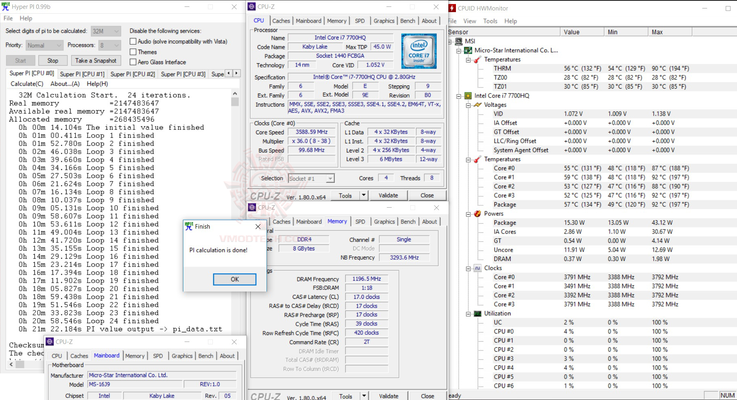Click the Intel Core i7 logo in CPU-Z
The image size is (737, 400).
click(419, 51)
